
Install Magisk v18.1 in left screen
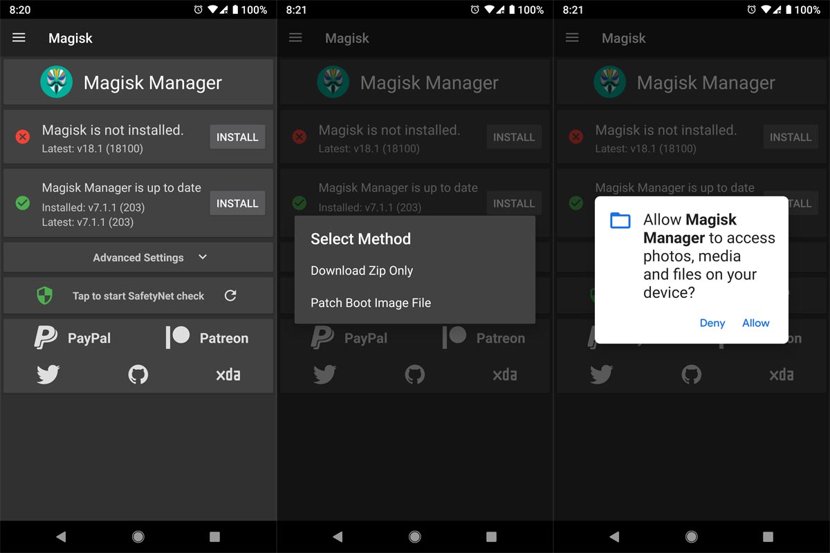(237, 137)
